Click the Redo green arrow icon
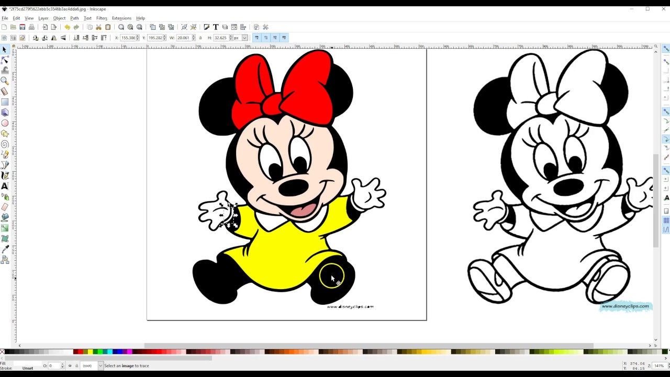The image size is (670, 377). [76, 27]
